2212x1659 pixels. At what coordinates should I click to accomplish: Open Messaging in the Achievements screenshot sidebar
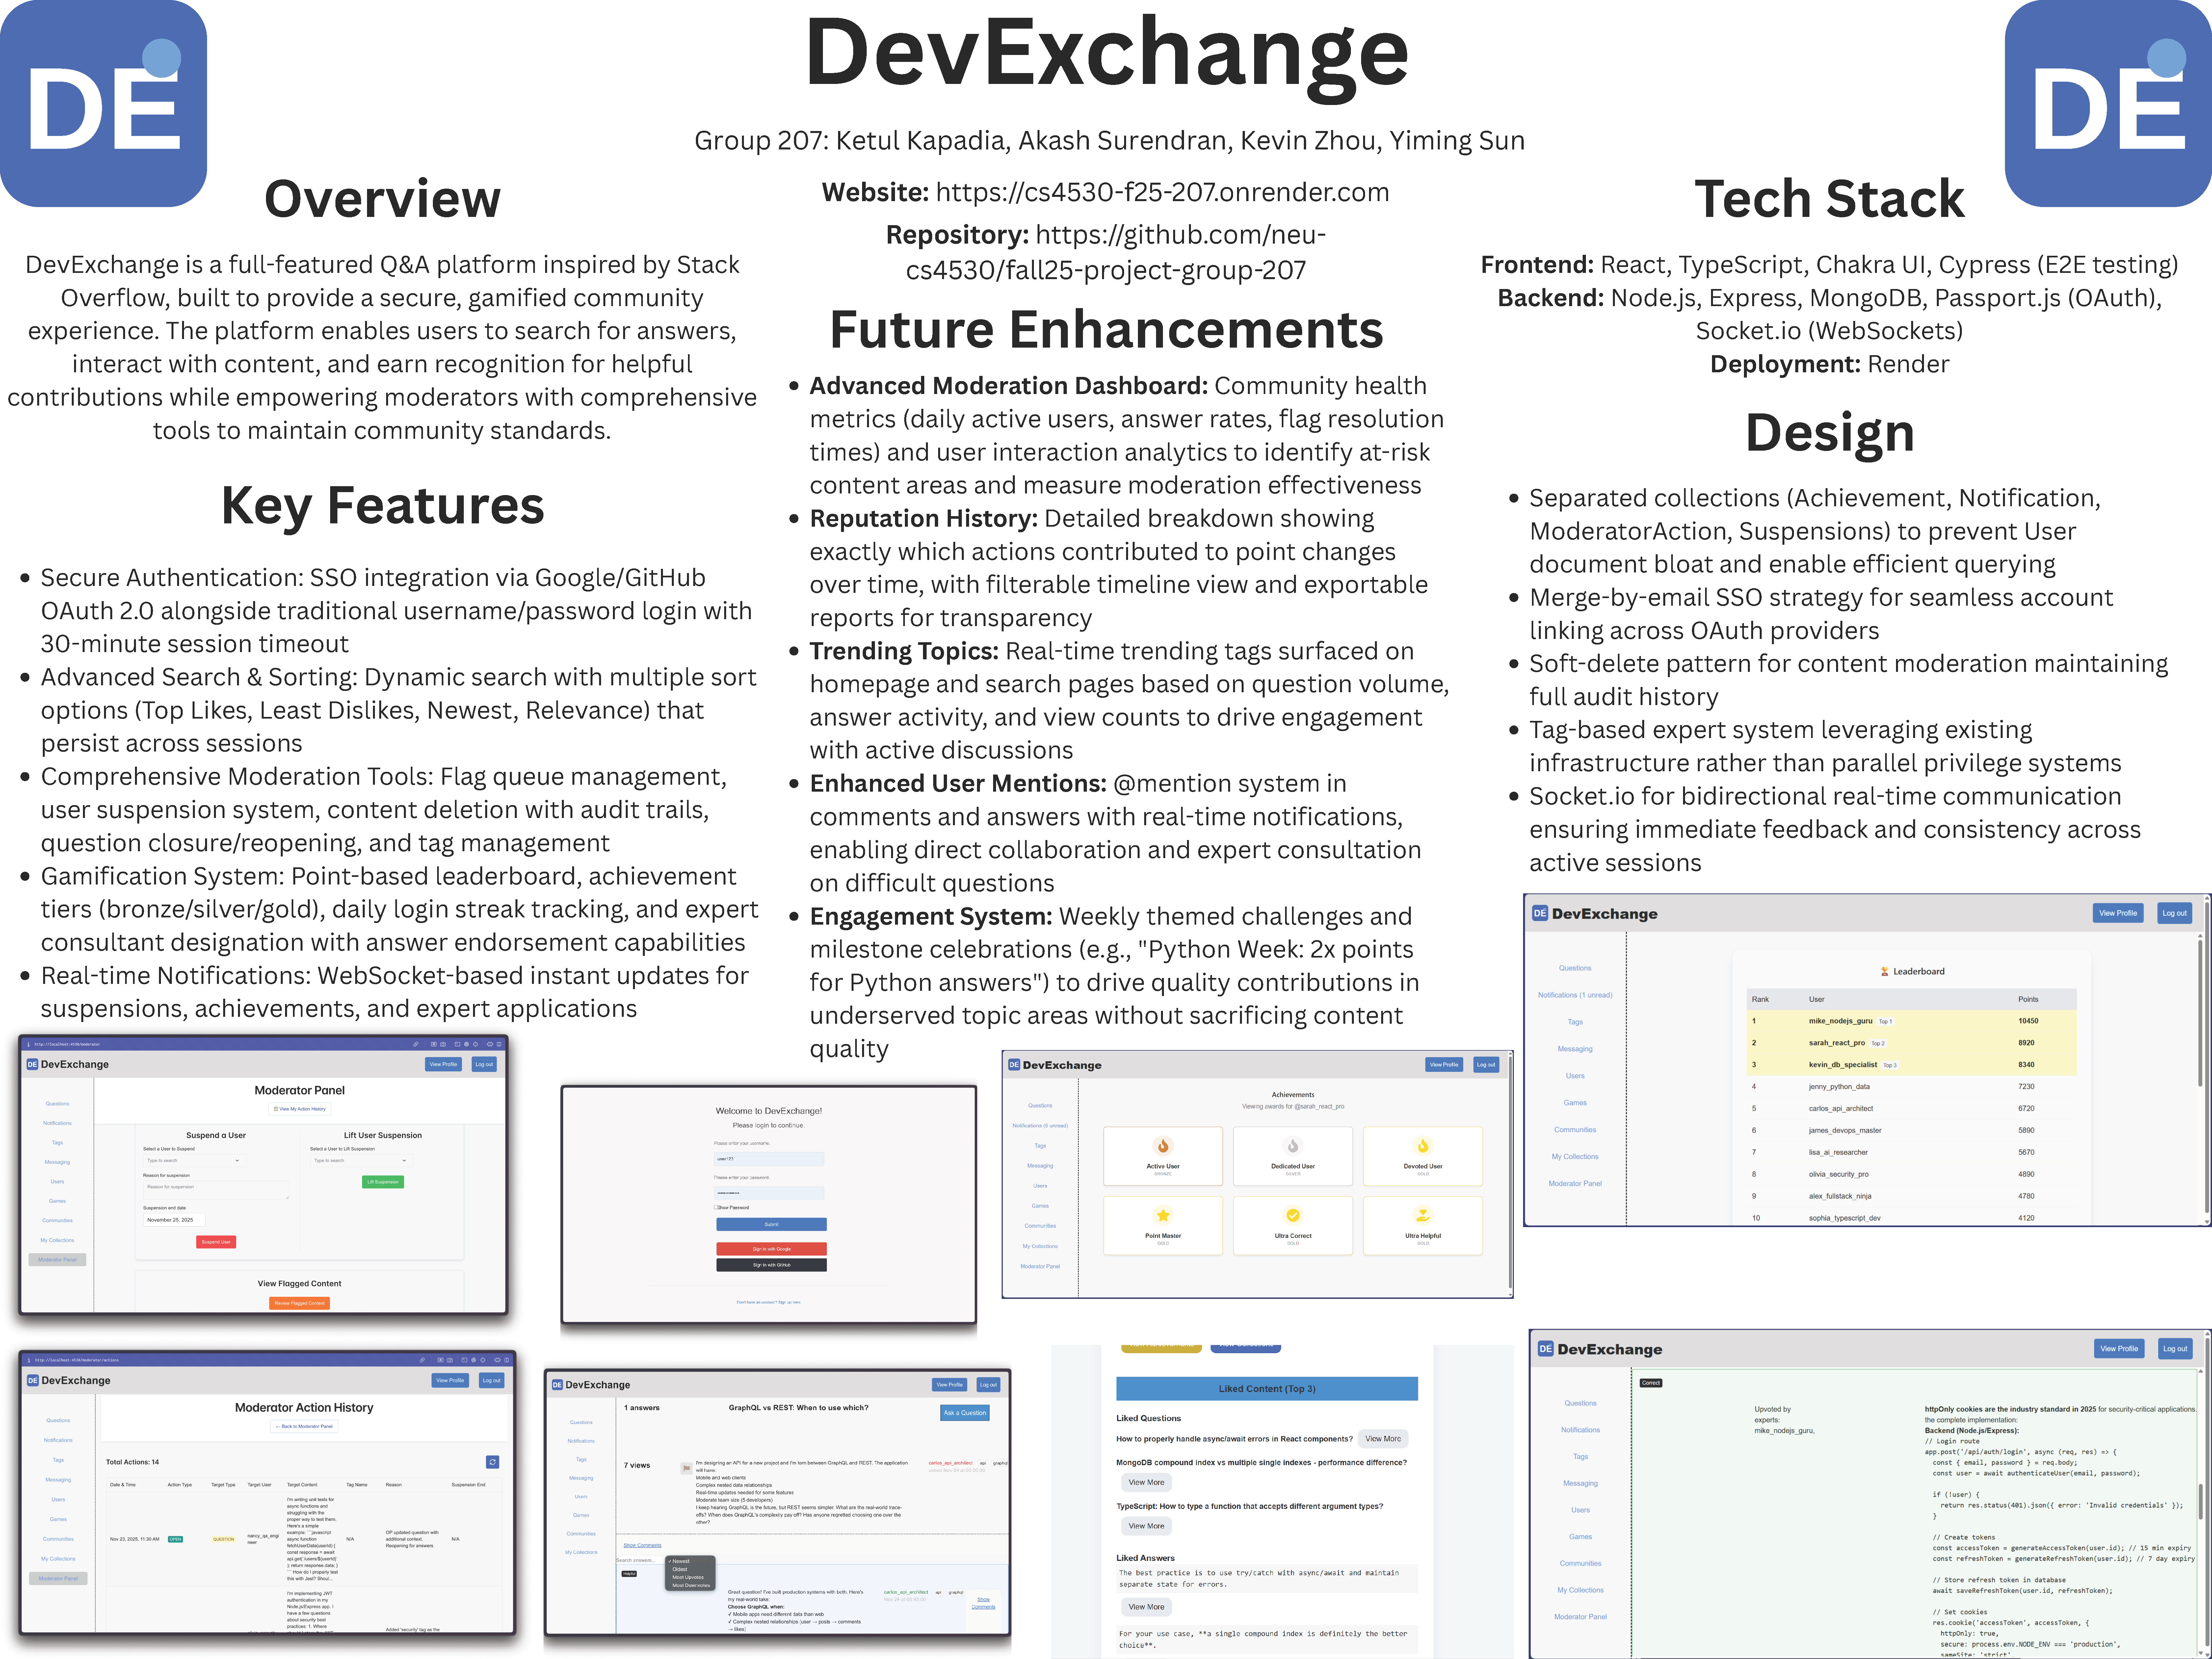(1040, 1166)
